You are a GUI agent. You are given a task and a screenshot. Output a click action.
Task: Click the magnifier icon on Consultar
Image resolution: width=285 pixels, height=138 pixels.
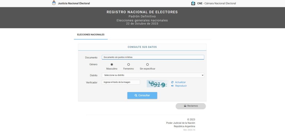point(136,95)
